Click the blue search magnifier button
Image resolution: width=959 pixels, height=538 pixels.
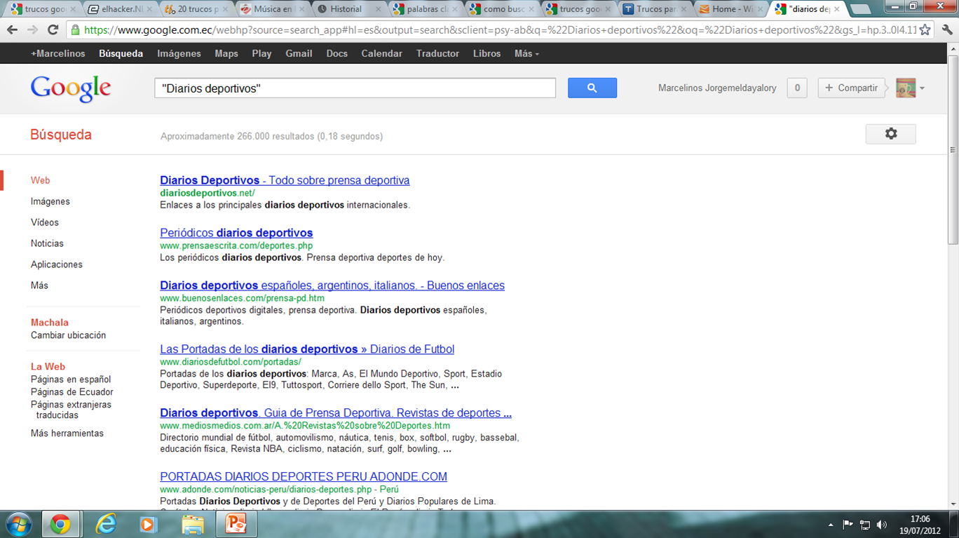pyautogui.click(x=592, y=88)
